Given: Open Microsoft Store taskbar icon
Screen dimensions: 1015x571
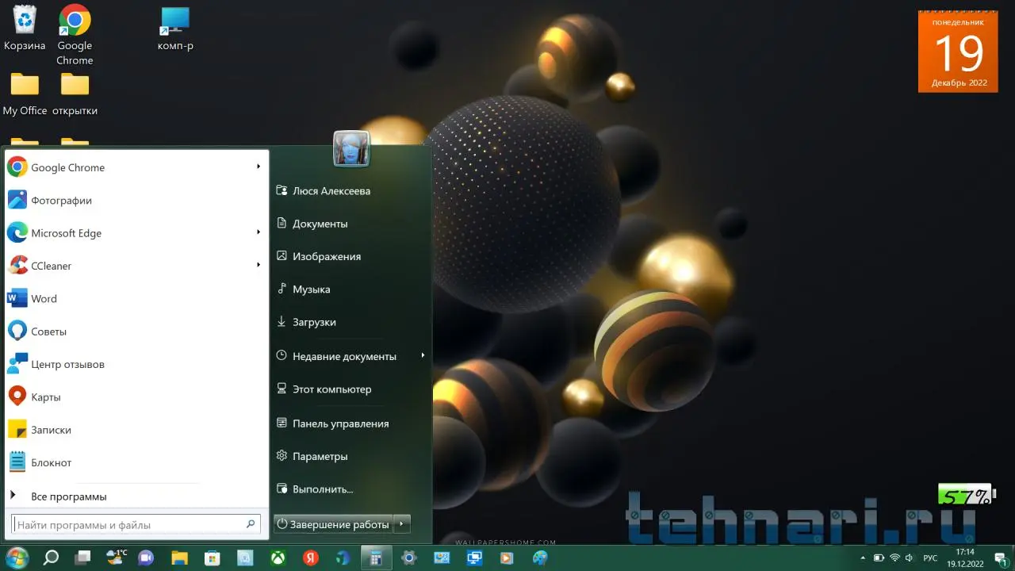Looking at the screenshot, I should click(213, 558).
